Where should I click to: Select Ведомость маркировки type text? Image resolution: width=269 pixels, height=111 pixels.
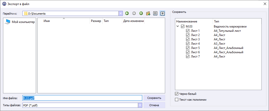pos(230,26)
